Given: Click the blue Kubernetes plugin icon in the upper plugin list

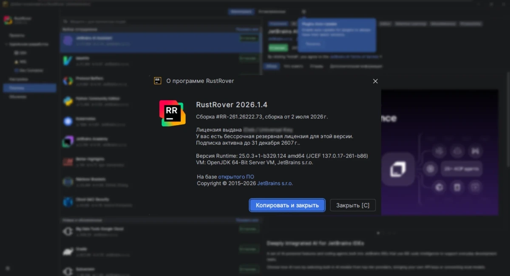Looking at the screenshot, I should (68, 121).
